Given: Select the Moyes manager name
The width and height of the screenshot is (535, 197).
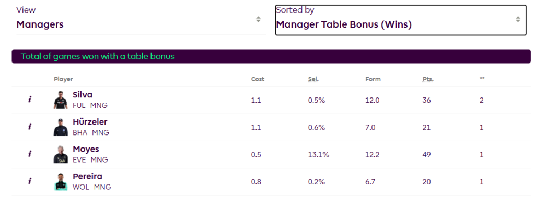Looking at the screenshot, I should (x=86, y=150).
